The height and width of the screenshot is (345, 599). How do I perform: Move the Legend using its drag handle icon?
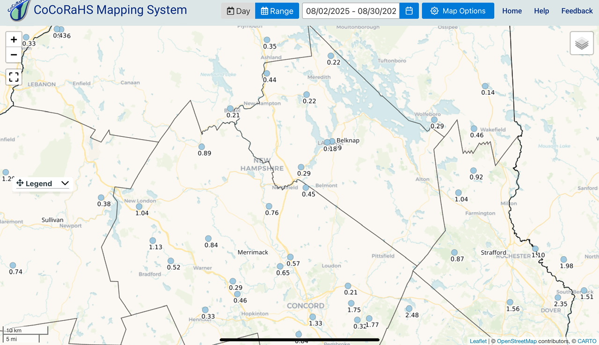[x=20, y=183]
